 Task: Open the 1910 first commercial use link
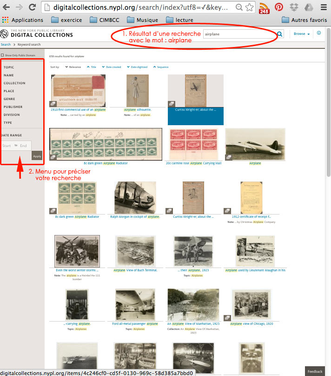(78, 110)
